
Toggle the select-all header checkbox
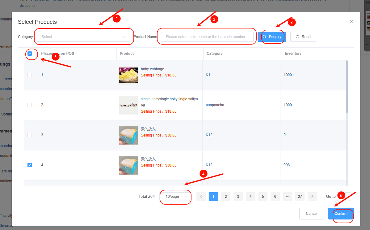coord(30,54)
